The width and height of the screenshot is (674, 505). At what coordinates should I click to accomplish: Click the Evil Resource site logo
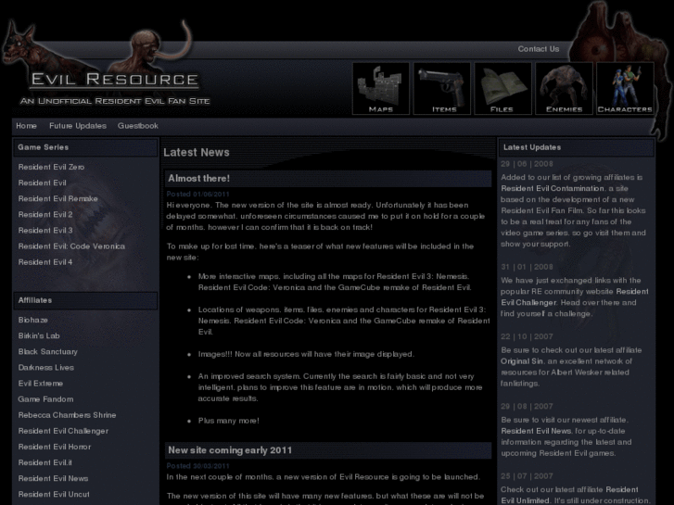pyautogui.click(x=115, y=80)
